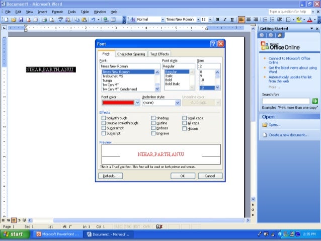The height and width of the screenshot is (241, 321).
Task: Open the Font Color toolbar dropdown arrow
Action: coord(314,20)
